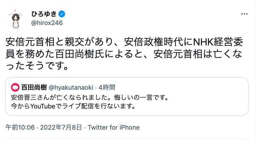Viewport: 256px width, 141px height.
Task: Click final tweet line ったそうです。
Action: coord(37,66)
